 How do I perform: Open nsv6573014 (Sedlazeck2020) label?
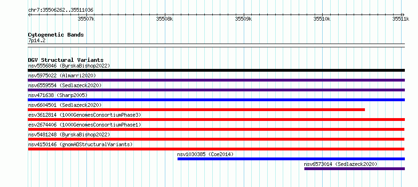click(x=341, y=164)
